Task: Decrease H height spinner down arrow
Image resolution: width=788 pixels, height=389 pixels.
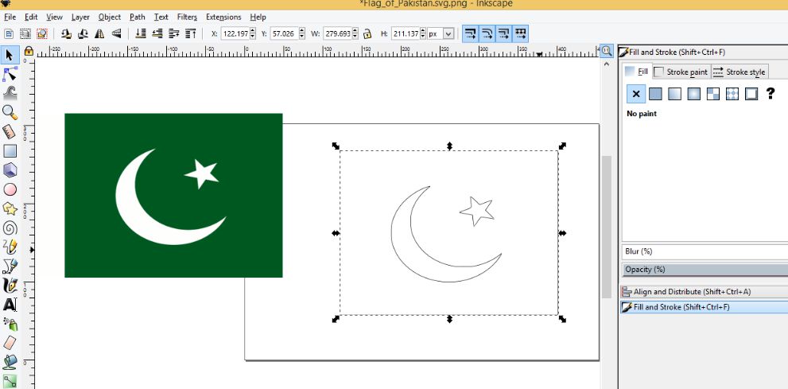Action: click(x=423, y=37)
